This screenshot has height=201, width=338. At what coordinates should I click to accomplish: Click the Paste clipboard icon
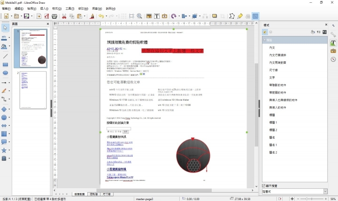click(x=79, y=16)
